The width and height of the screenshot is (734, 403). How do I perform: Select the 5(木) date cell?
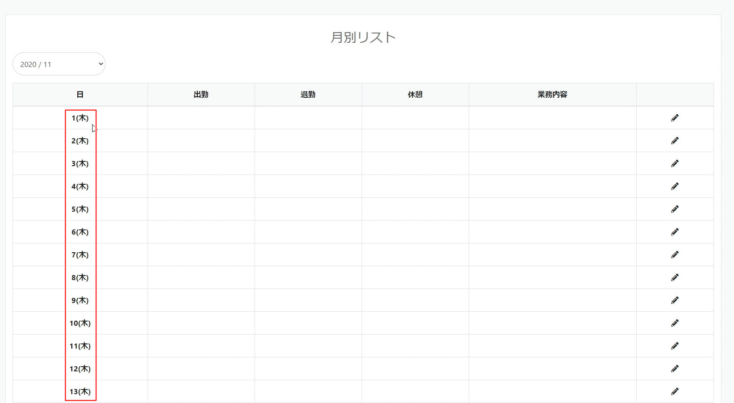click(80, 209)
